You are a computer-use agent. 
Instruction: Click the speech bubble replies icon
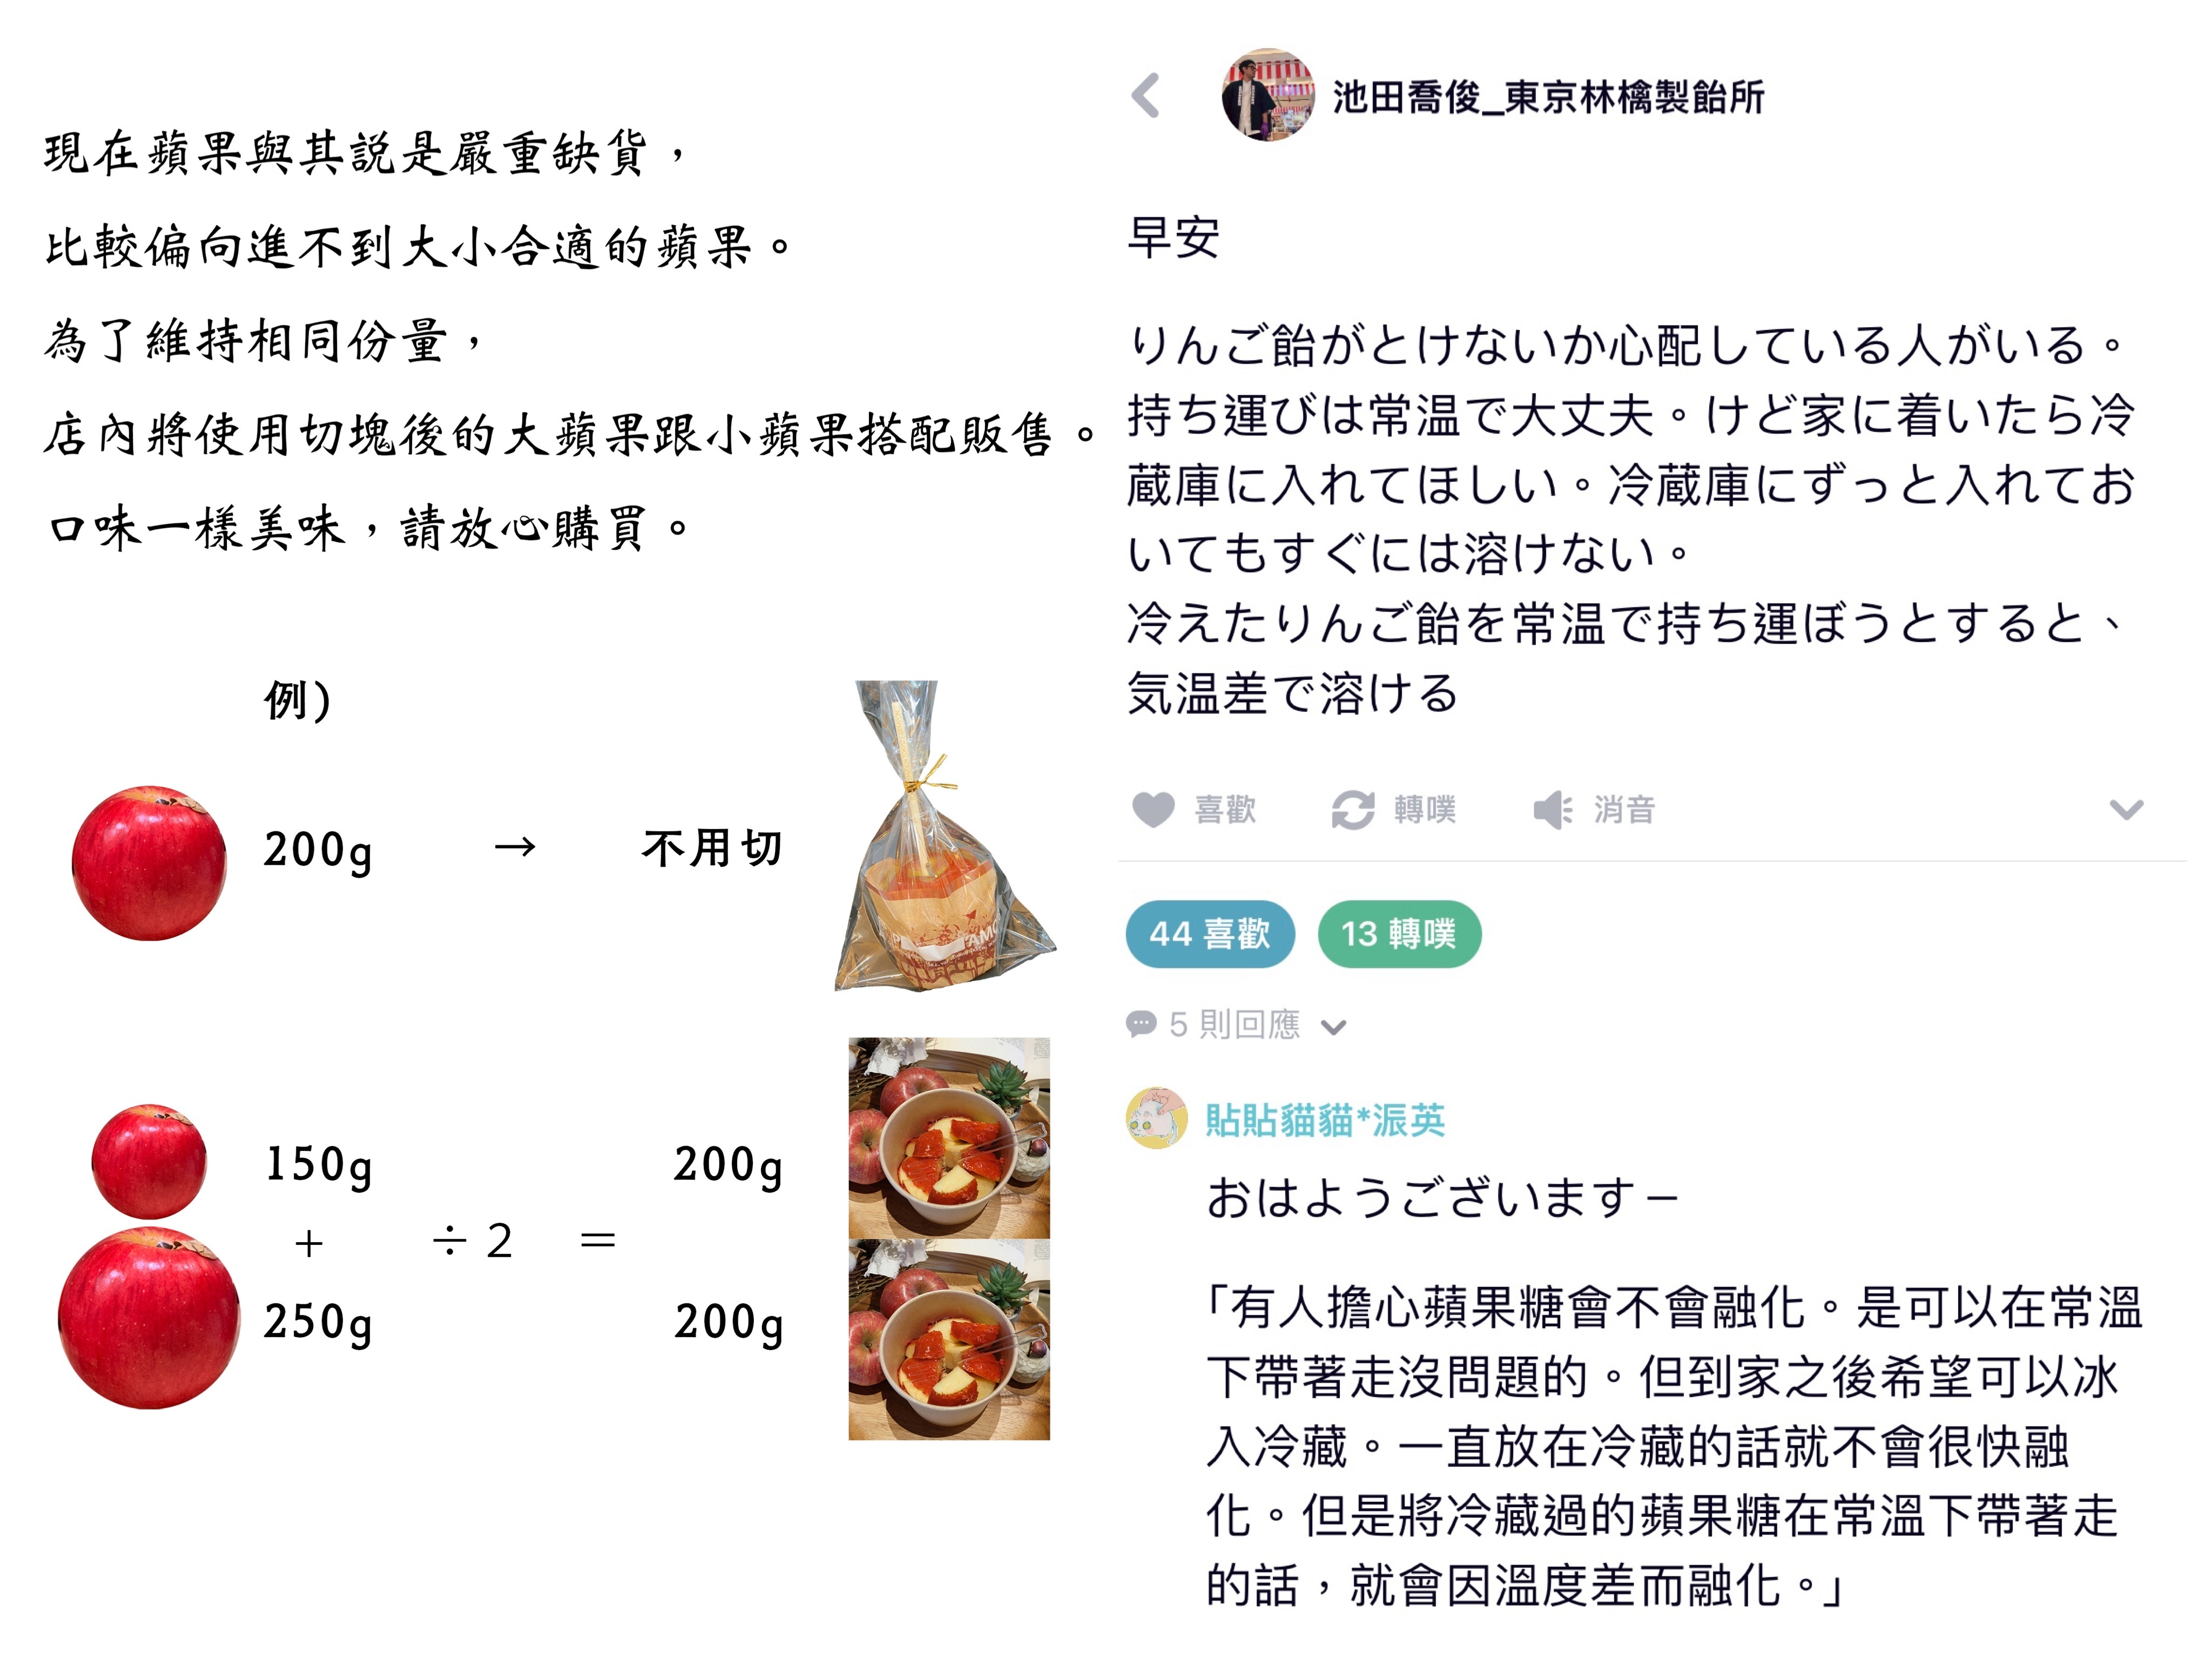1141,1023
